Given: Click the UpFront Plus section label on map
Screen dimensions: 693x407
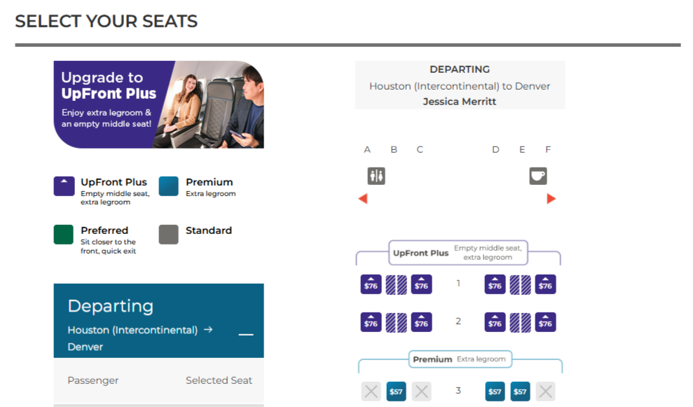Looking at the screenshot, I should click(420, 253).
